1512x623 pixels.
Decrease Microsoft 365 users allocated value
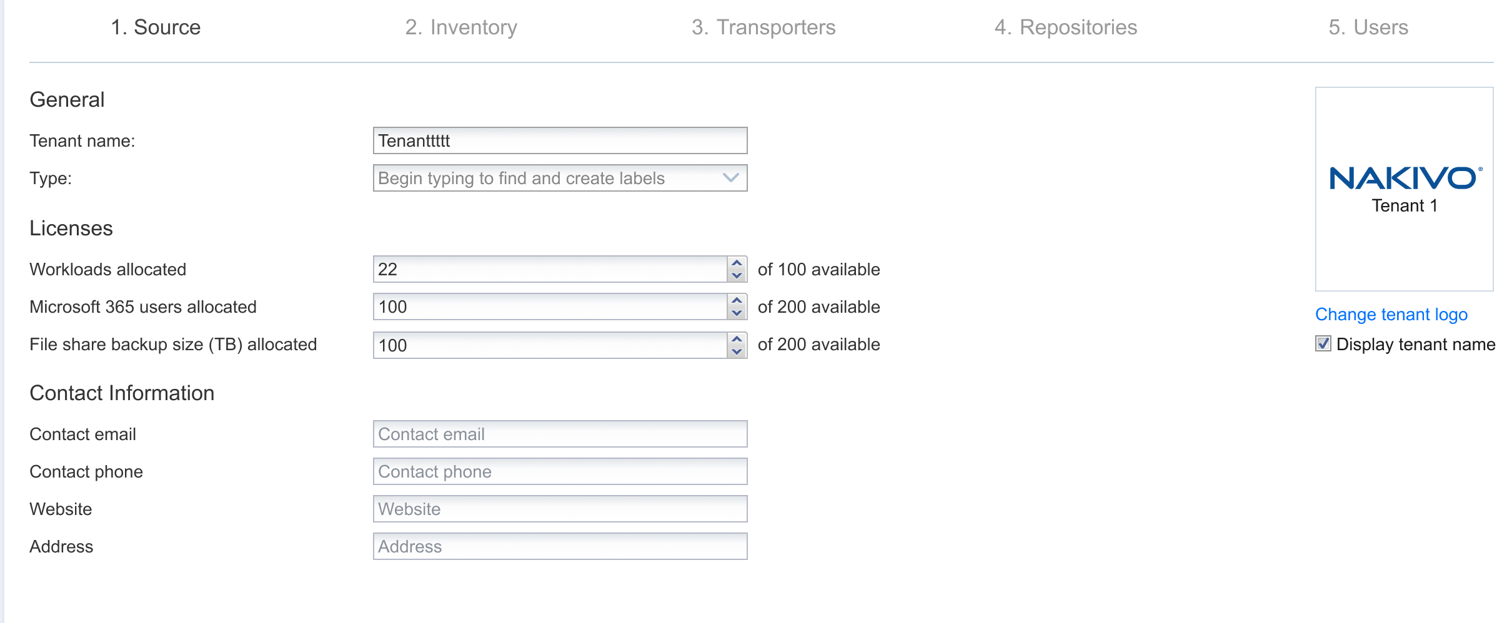click(737, 313)
